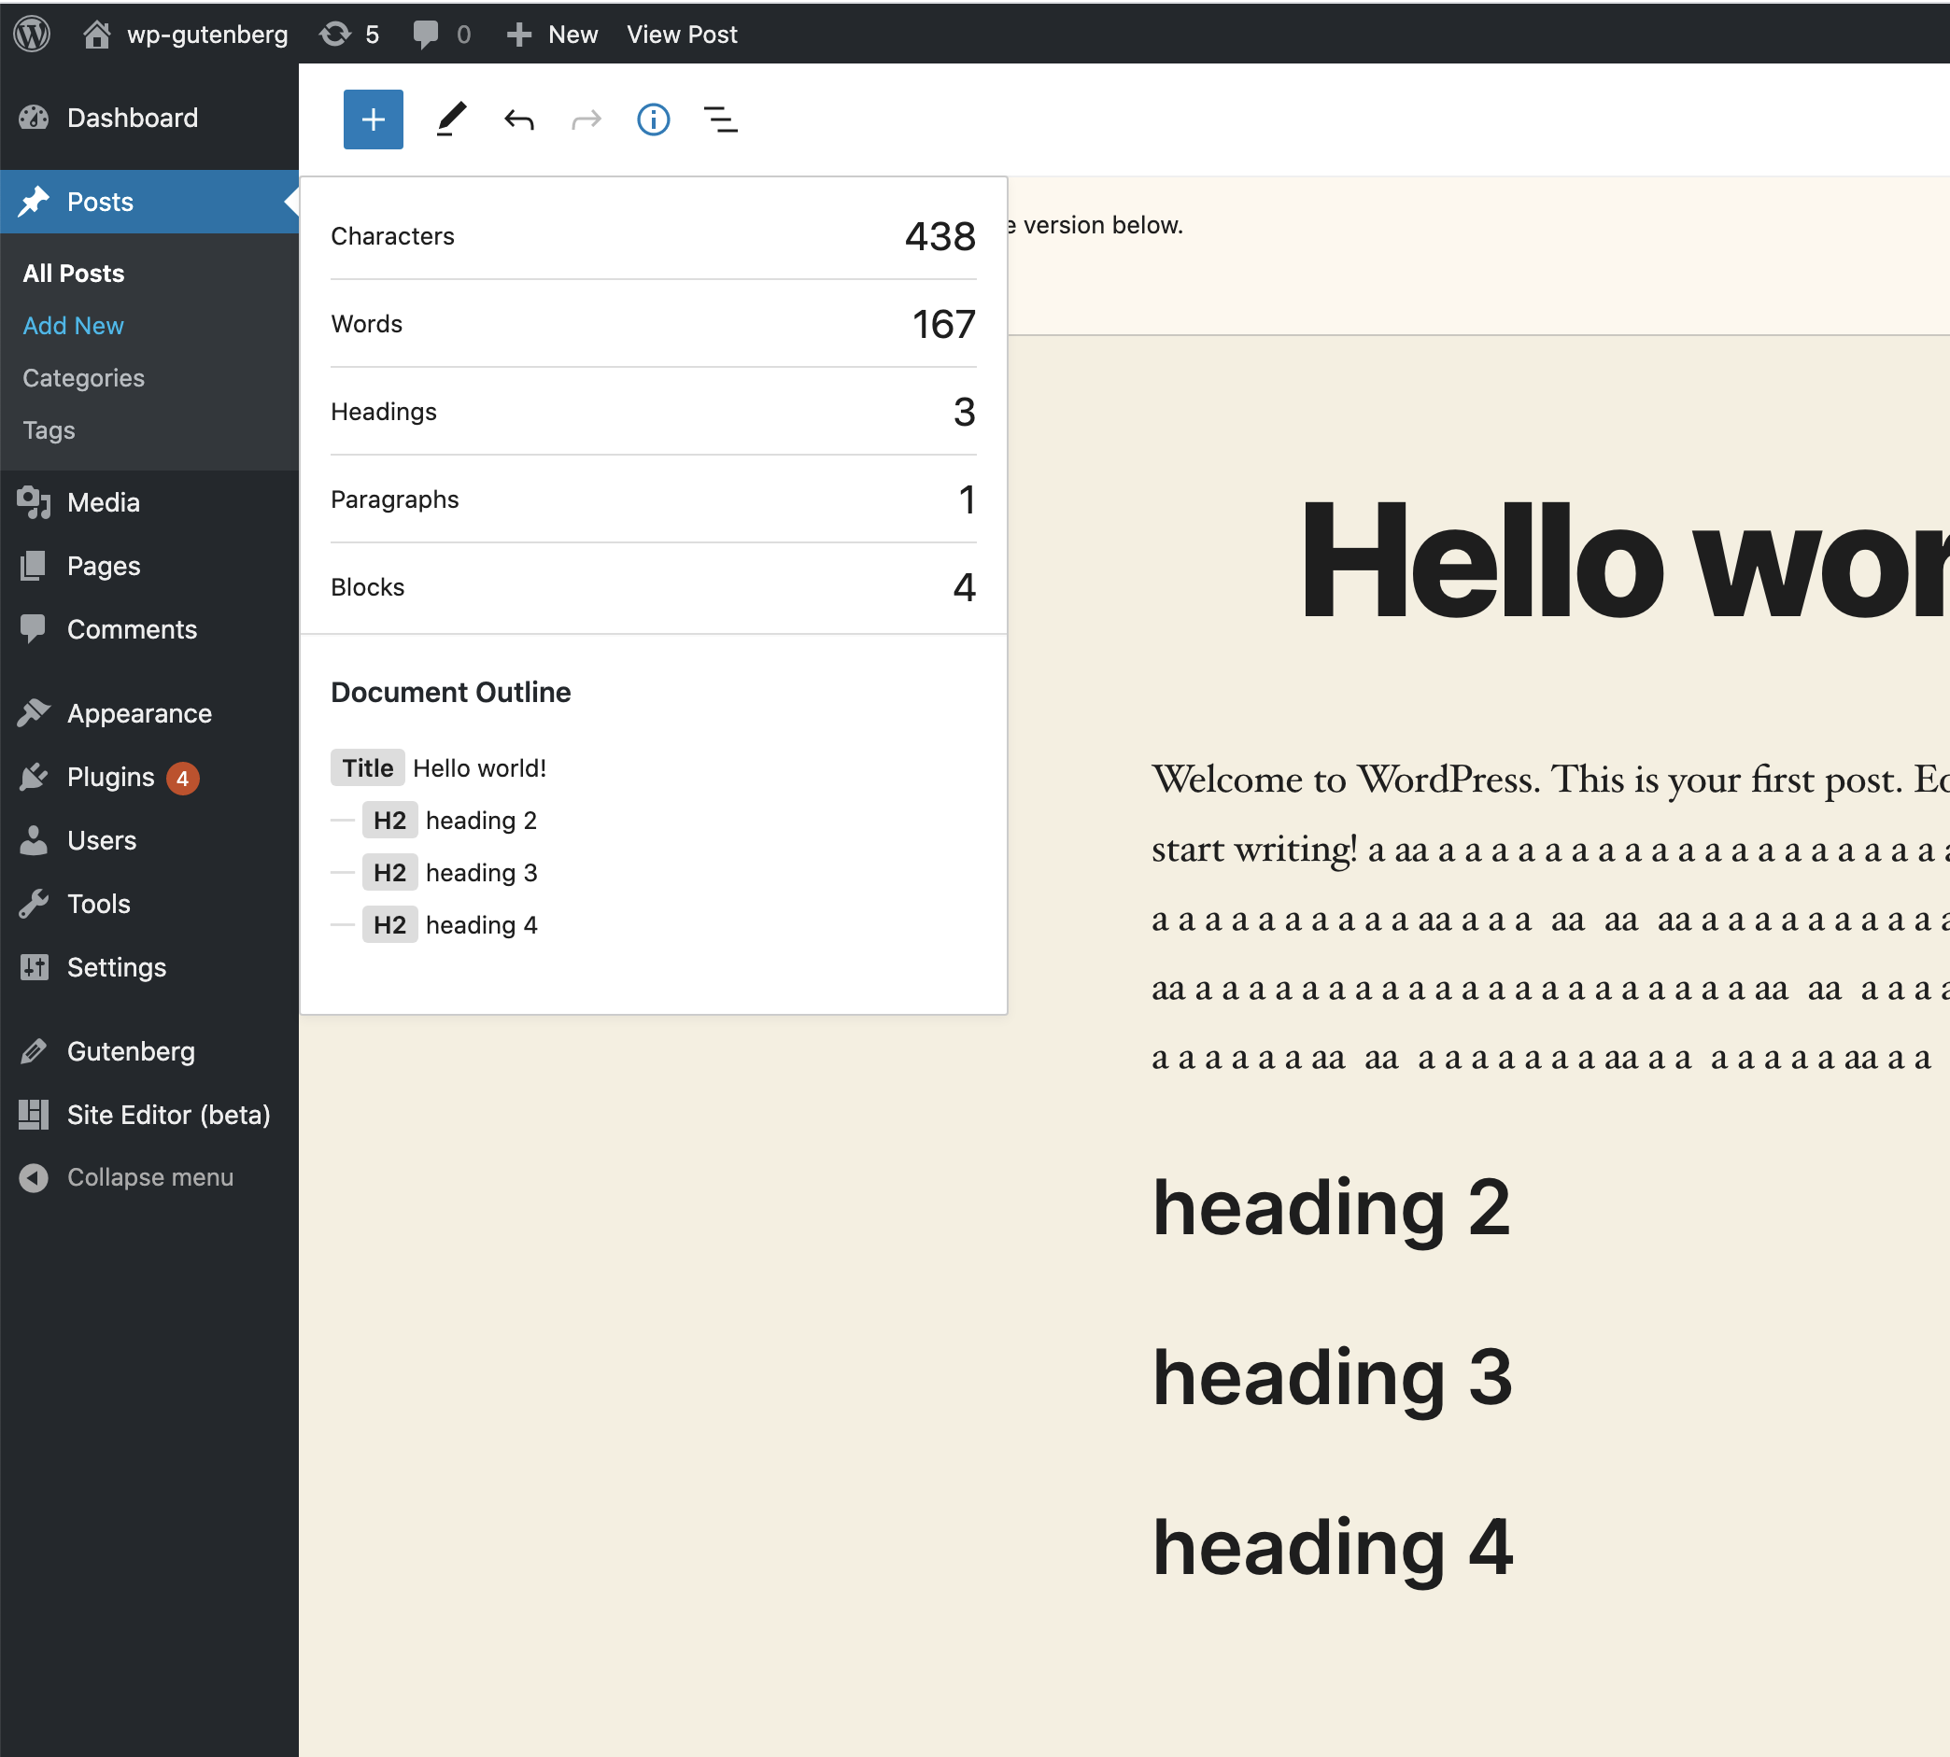Open the Tools sidebar menu
The image size is (1950, 1757).
[149, 904]
